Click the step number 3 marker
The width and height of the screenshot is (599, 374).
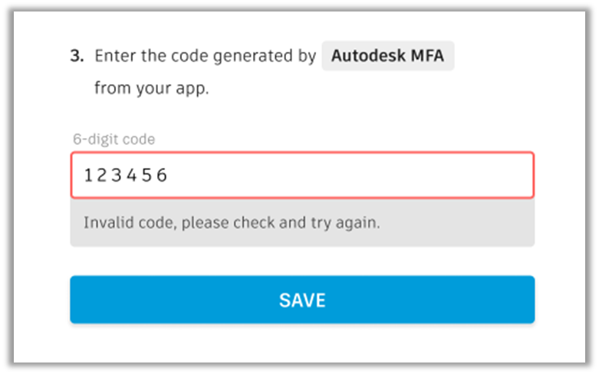(x=76, y=57)
